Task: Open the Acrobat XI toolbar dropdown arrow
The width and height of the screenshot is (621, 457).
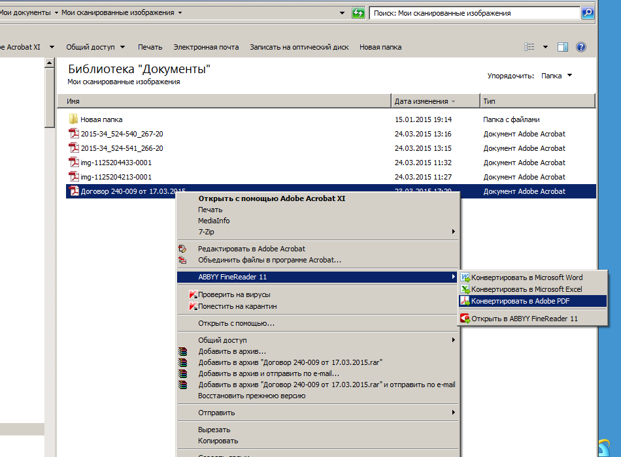Action: pyautogui.click(x=52, y=47)
